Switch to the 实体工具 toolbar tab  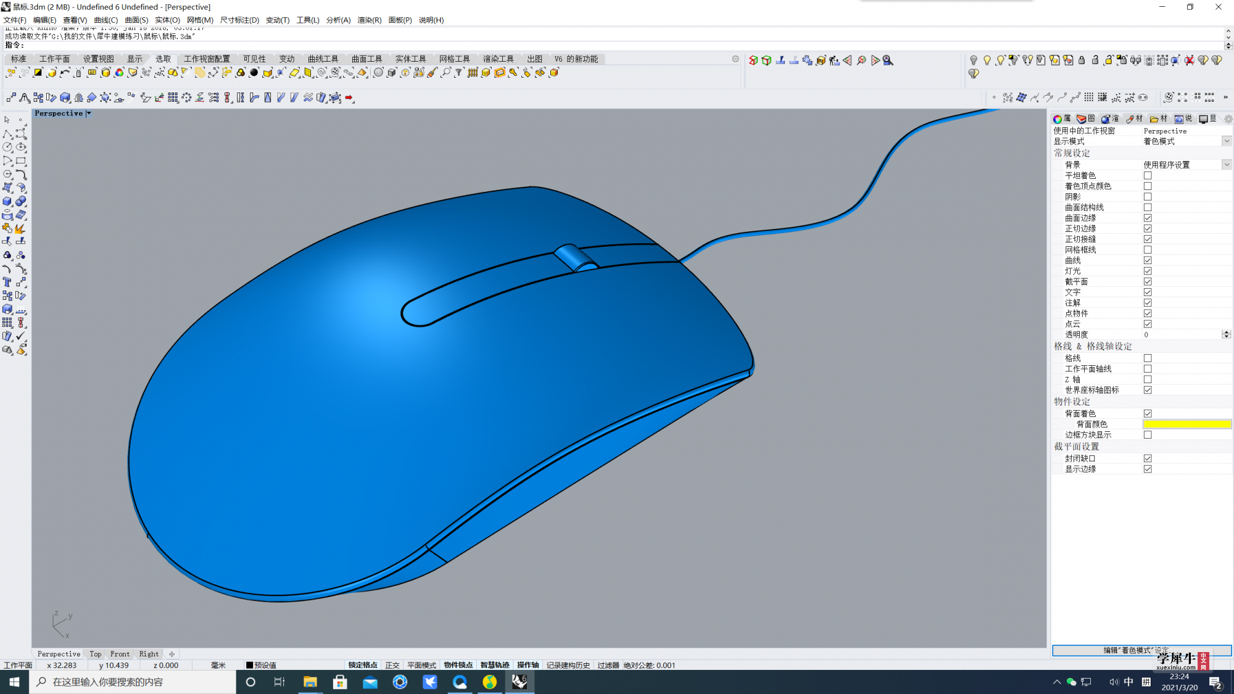point(410,59)
